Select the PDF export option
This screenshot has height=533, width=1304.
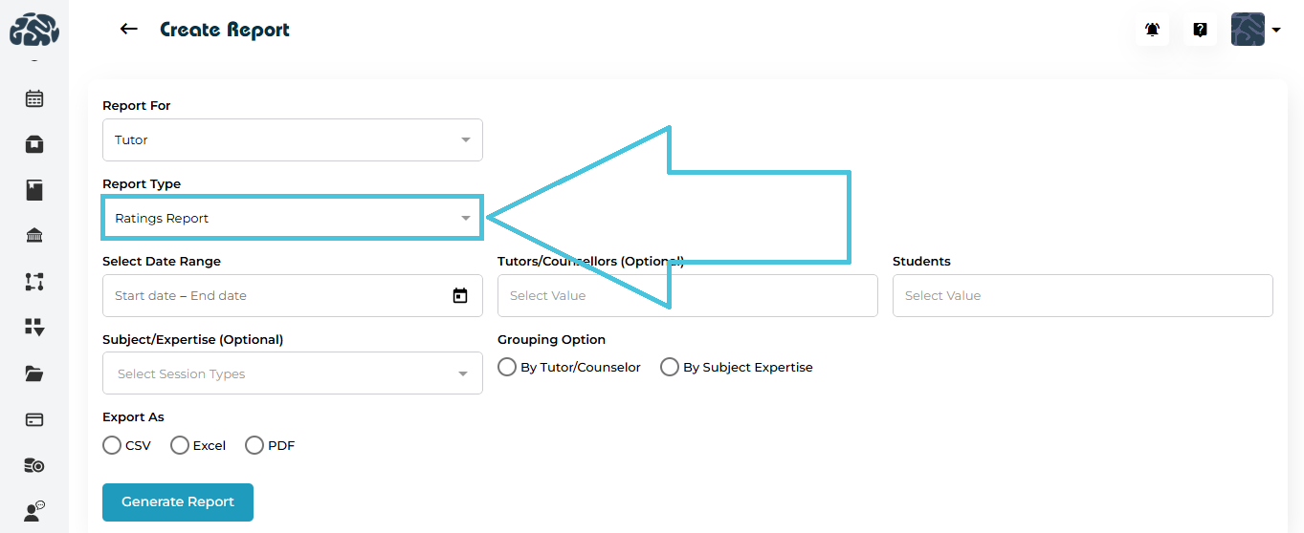[254, 445]
